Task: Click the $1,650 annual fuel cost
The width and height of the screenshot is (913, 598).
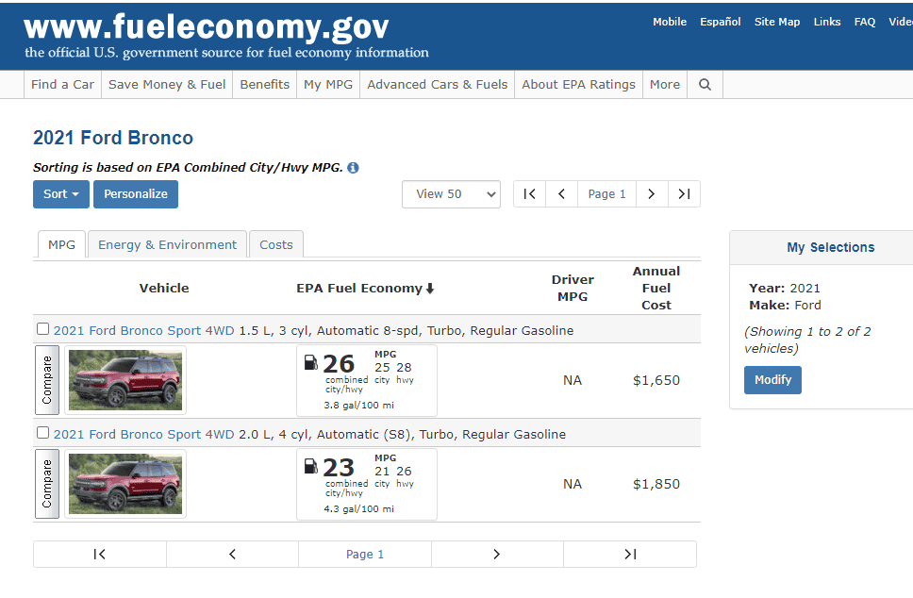Action: click(x=656, y=380)
